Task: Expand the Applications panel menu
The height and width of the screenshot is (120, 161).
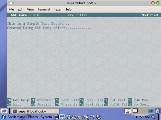Action: 16,117
